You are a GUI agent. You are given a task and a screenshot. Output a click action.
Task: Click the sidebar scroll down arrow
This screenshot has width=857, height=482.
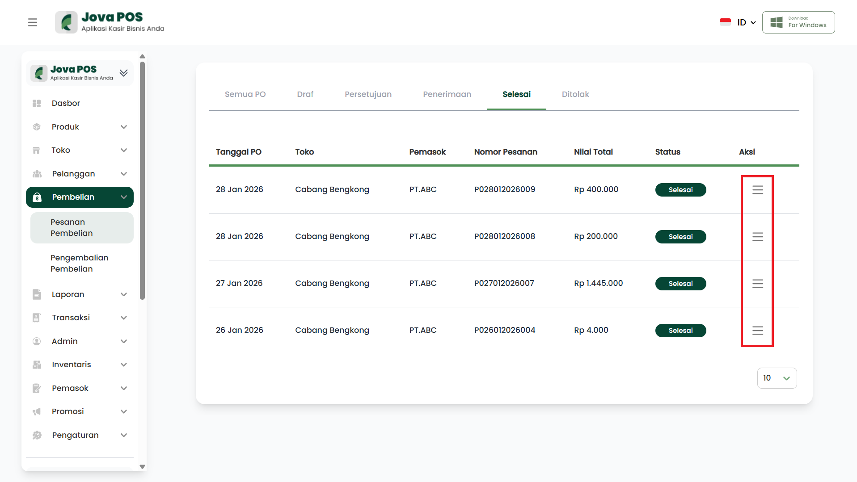point(142,466)
